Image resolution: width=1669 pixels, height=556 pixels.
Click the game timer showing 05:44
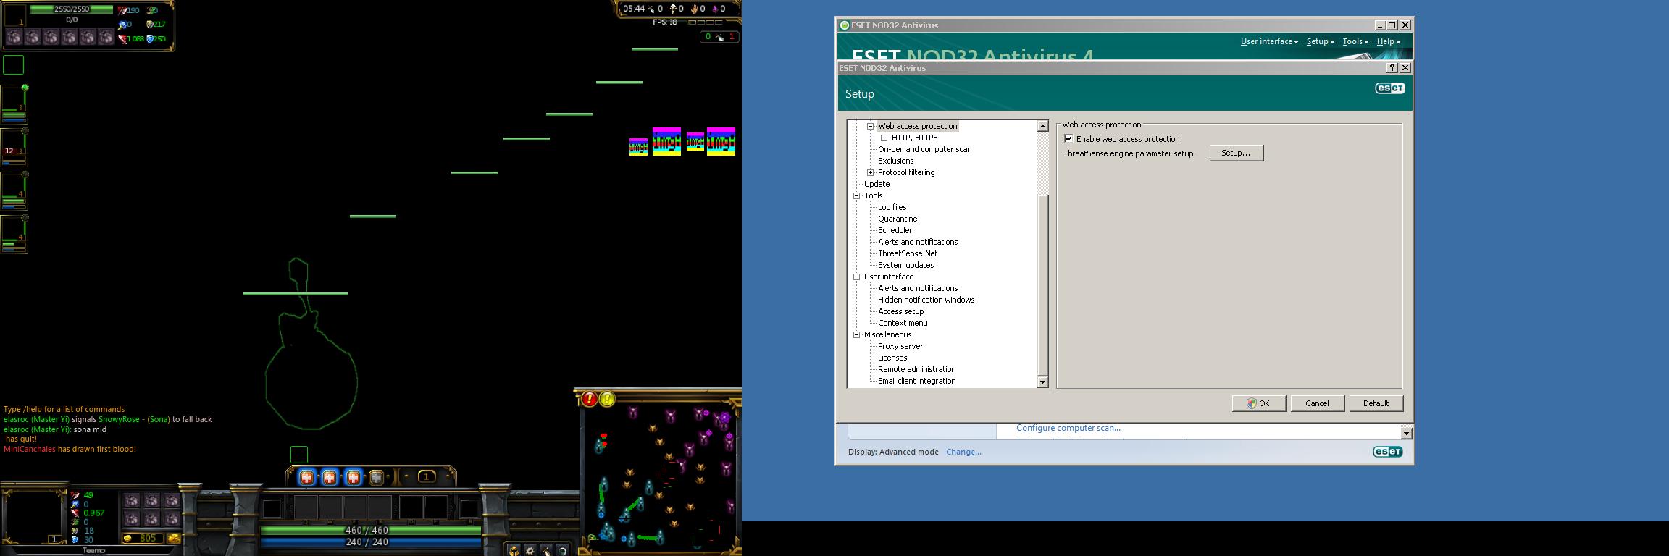tap(634, 9)
